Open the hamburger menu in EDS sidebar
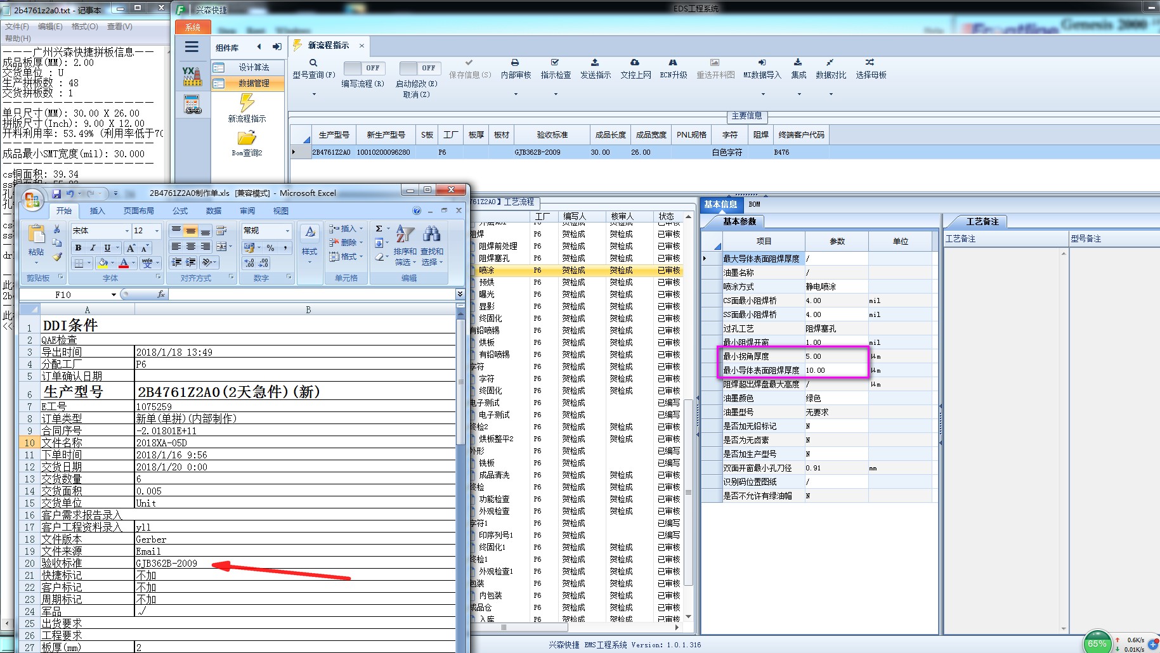The image size is (1160, 653). 192,47
